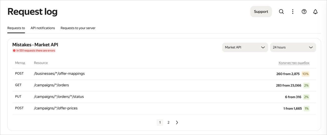Open the /campaigns/*/orders/*/status row
Viewport: 327px width, 135px height.
164,97
